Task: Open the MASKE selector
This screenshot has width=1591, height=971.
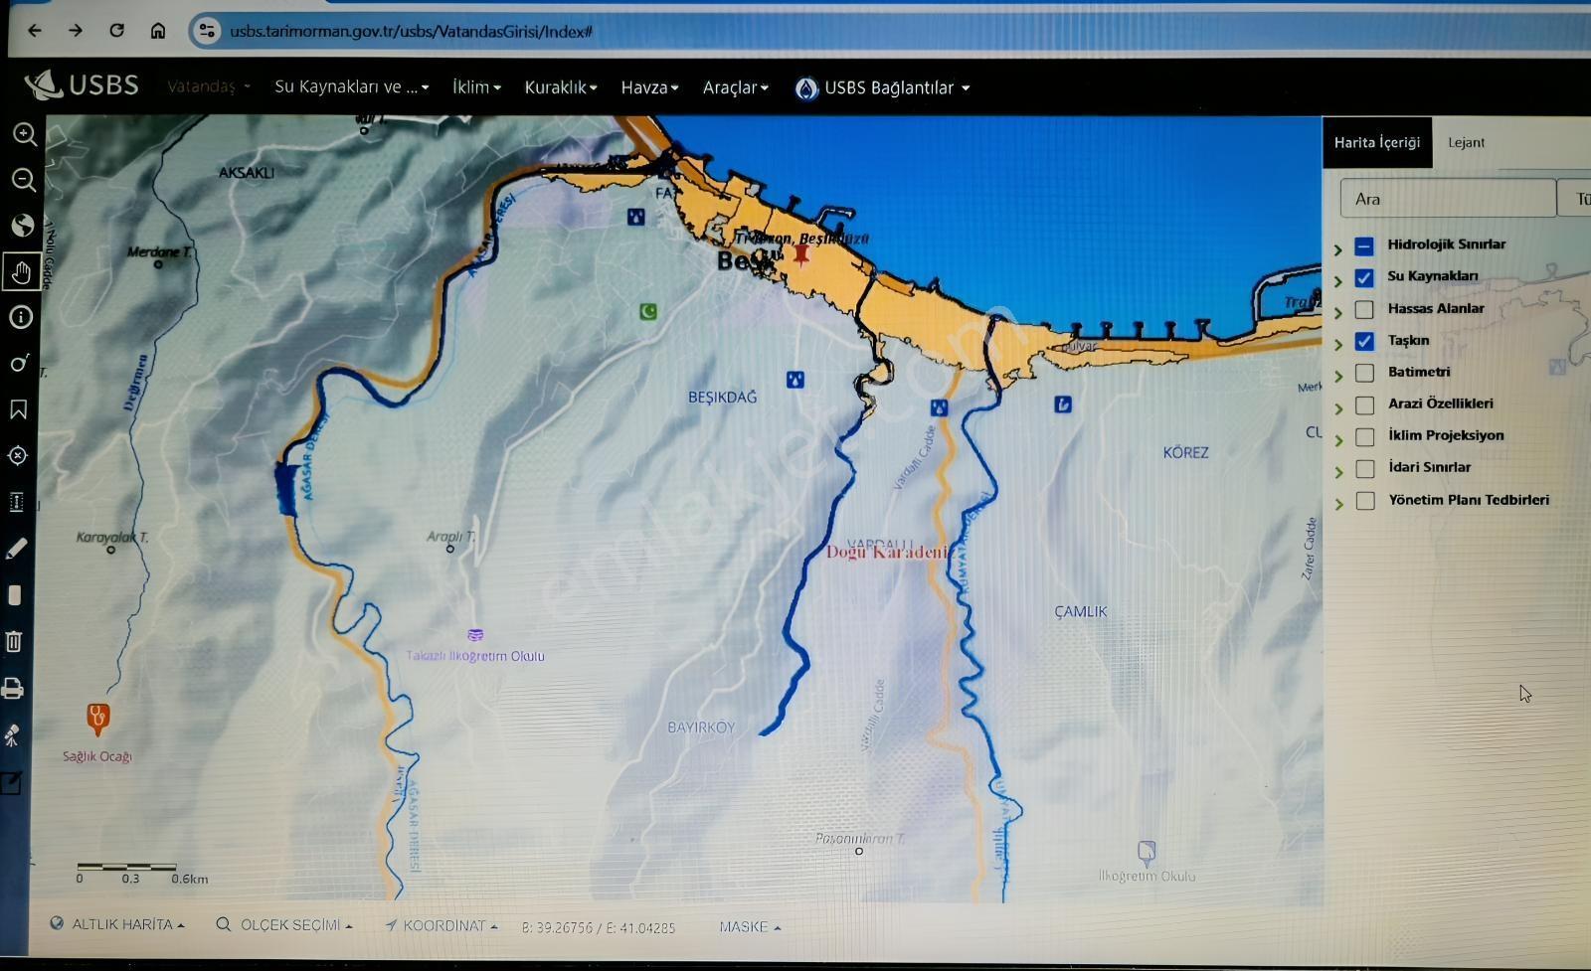Action: pos(750,926)
